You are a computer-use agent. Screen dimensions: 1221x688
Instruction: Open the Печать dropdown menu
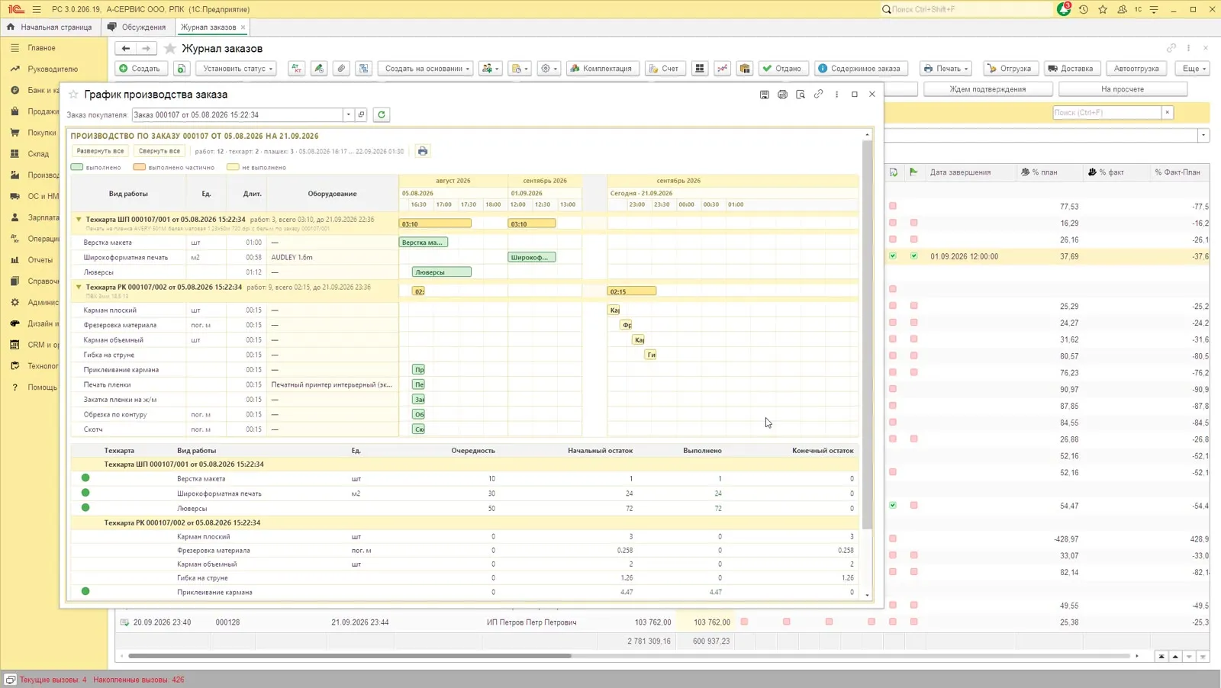click(946, 68)
